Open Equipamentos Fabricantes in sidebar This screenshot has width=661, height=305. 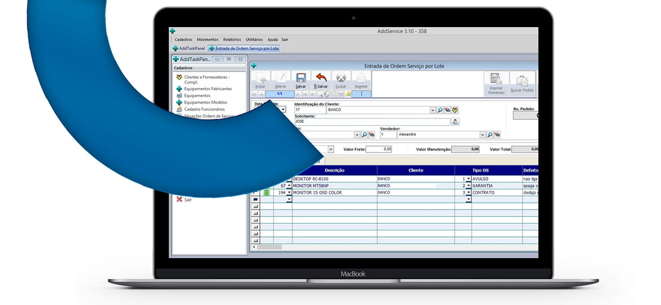coord(207,89)
